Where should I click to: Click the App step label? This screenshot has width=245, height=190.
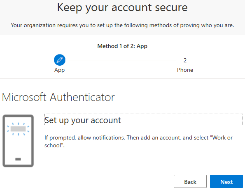coord(60,70)
